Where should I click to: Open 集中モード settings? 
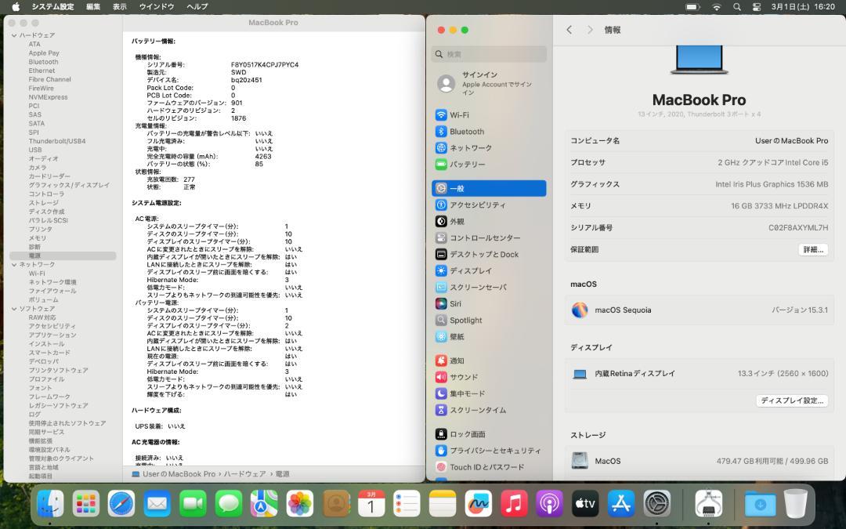click(489, 393)
